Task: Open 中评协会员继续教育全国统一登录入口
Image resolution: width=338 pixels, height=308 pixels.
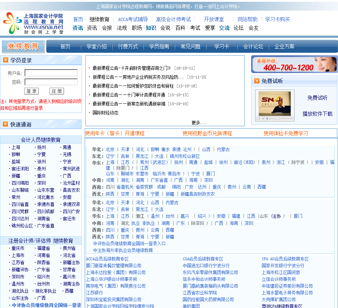Action: click(130, 243)
